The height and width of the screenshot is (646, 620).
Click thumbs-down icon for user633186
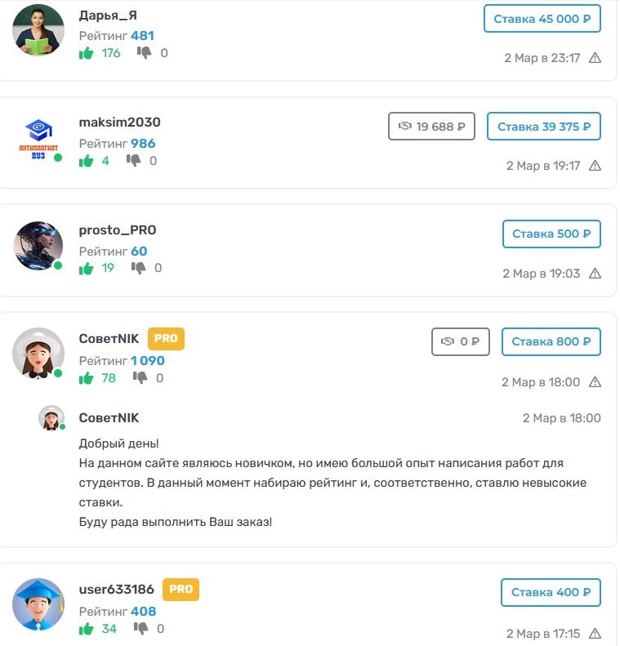pos(141,628)
